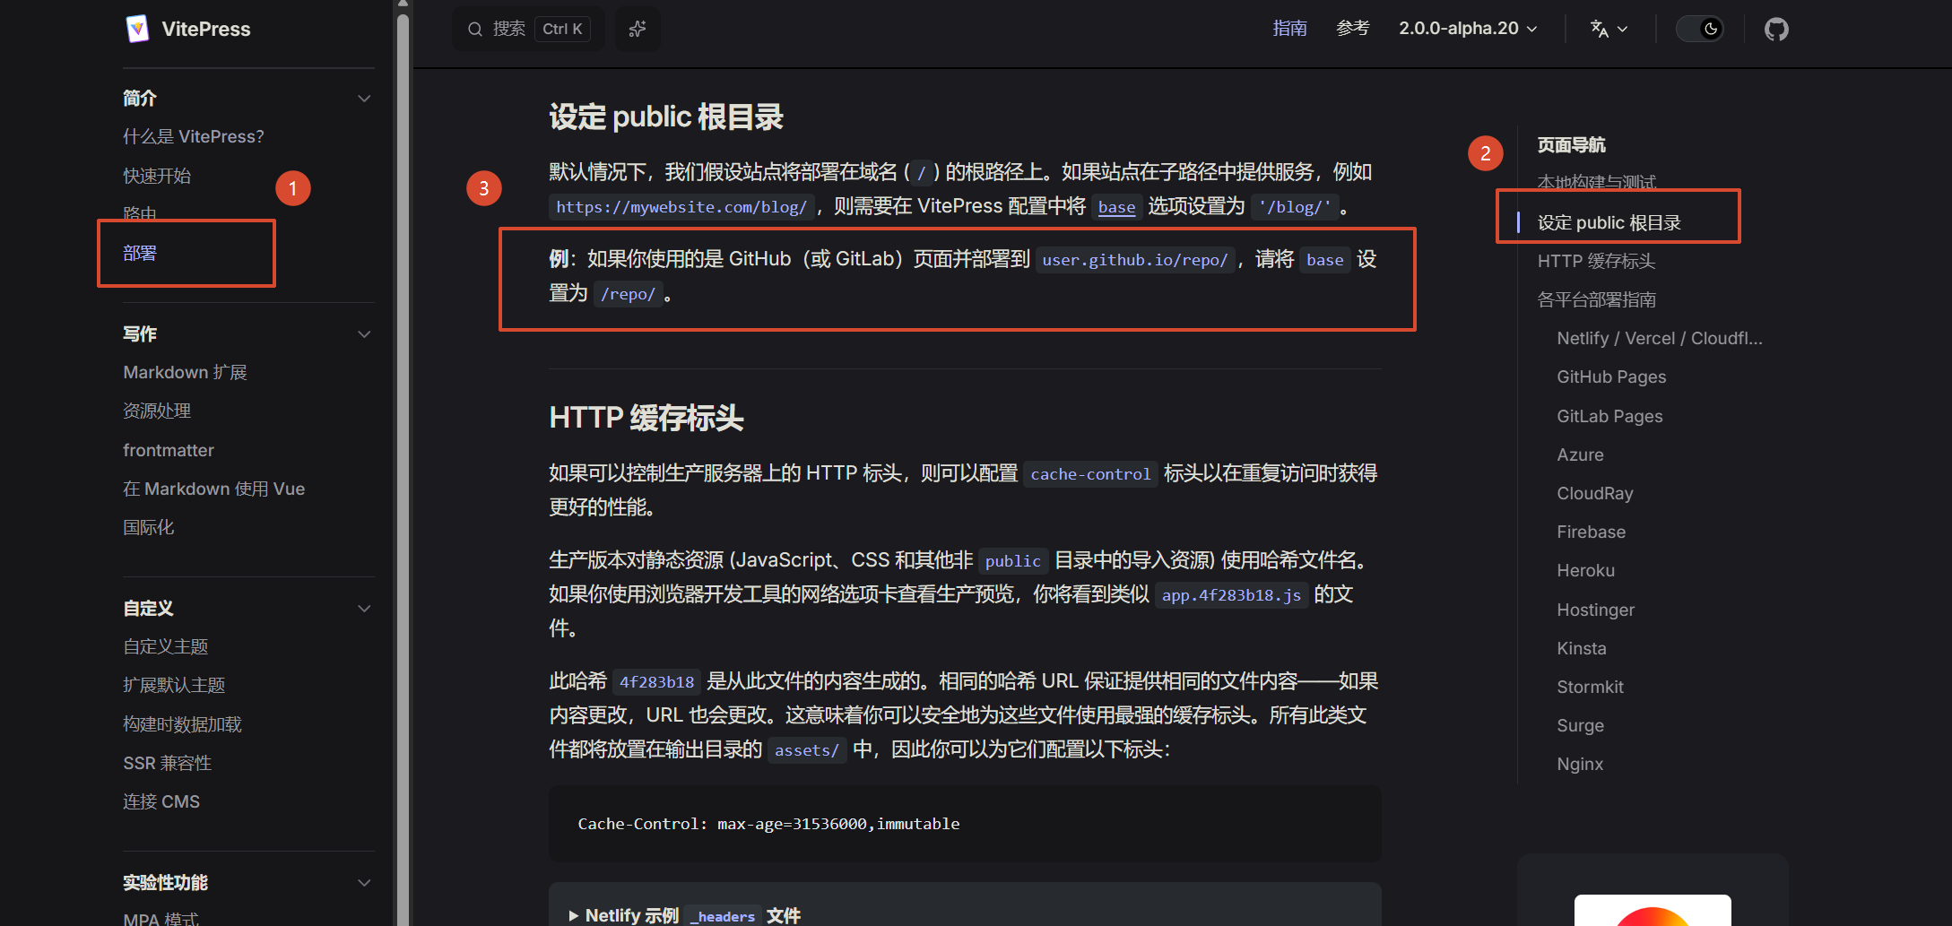Screen dimensions: 1952x926
Task: Collapse the 写作 sidebar section
Action: point(364,334)
